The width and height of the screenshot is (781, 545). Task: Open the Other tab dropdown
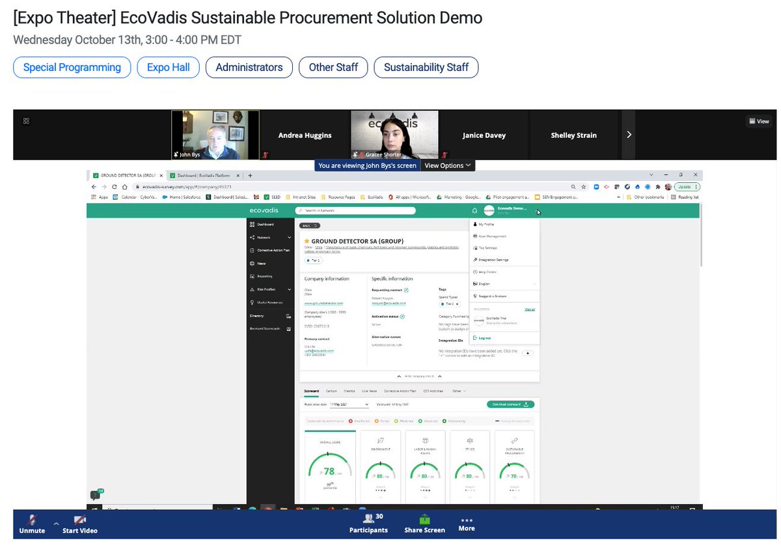[459, 391]
